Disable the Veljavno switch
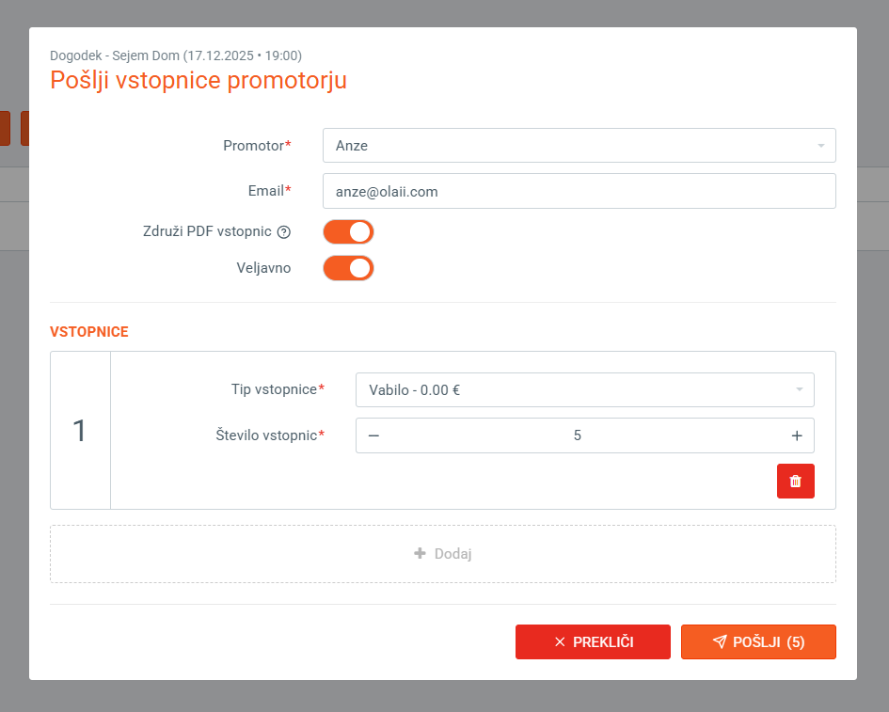The width and height of the screenshot is (889, 712). tap(348, 268)
